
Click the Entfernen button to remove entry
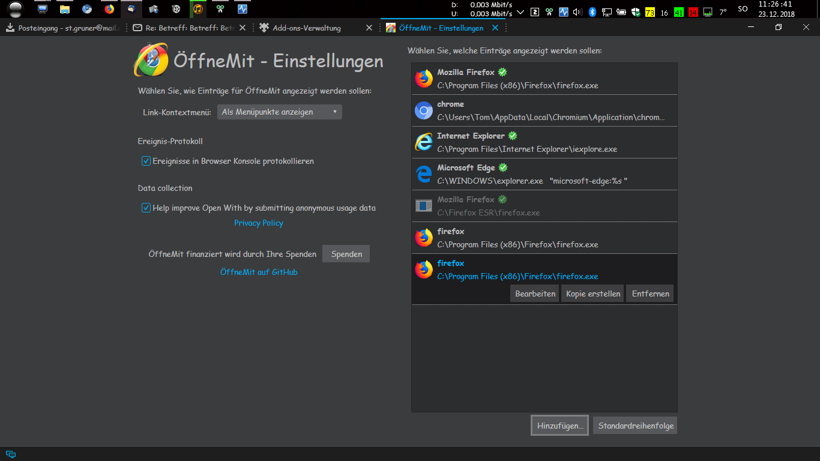(x=650, y=294)
